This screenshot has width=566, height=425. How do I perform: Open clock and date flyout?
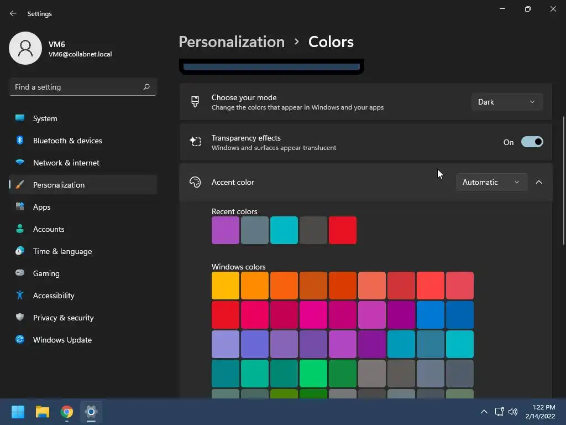click(540, 412)
